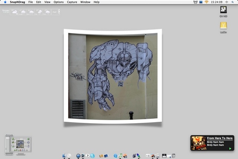Image resolution: width=238 pixels, height=159 pixels.
Task: Click the album artwork in music notification
Action: click(x=199, y=143)
